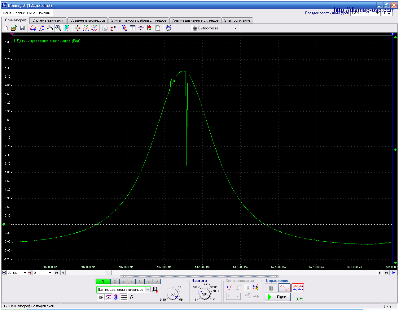Image resolution: width=399 pixels, height=310 pixels.
Task: Open the Окна menu
Action: click(31, 13)
